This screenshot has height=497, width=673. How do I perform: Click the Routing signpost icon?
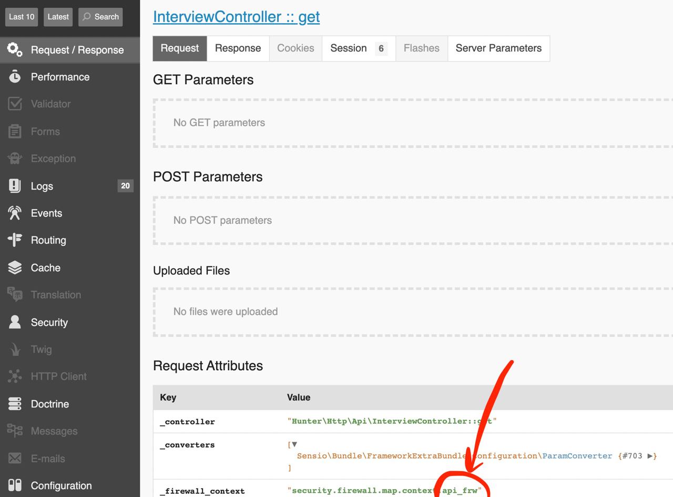(x=15, y=240)
